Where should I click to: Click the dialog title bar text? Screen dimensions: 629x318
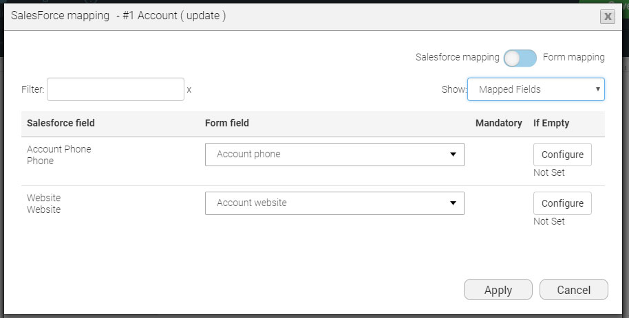click(118, 16)
